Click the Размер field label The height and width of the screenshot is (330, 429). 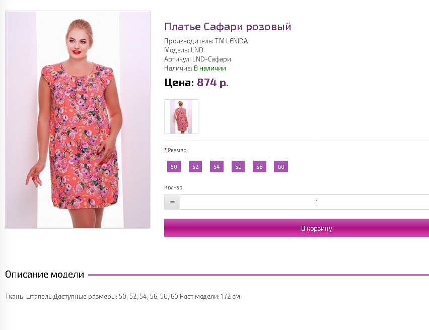[177, 150]
